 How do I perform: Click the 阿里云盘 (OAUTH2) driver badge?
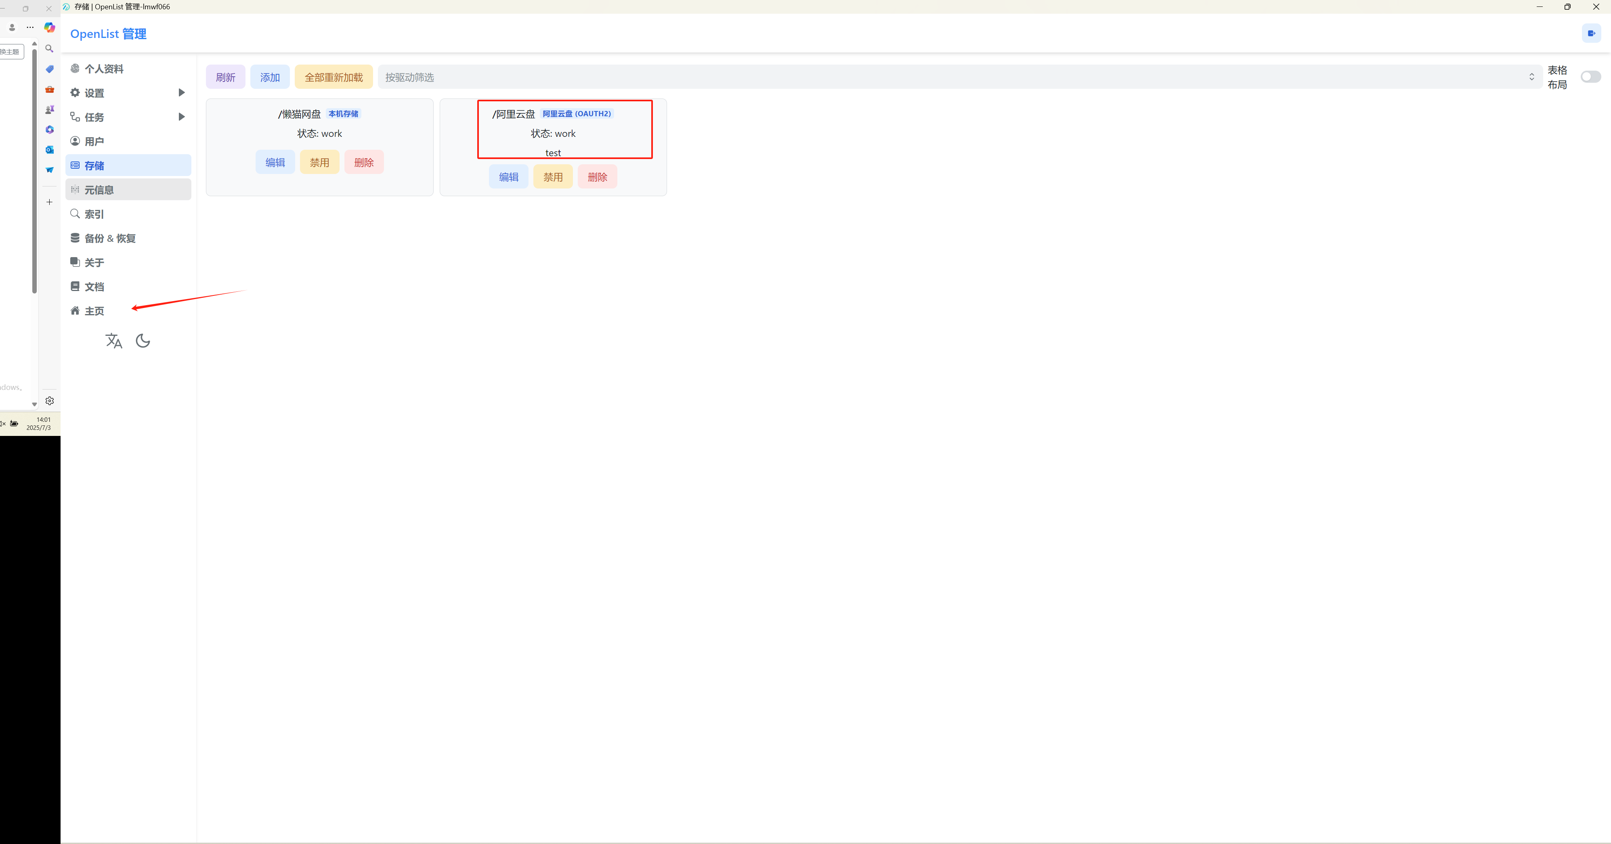(x=577, y=114)
